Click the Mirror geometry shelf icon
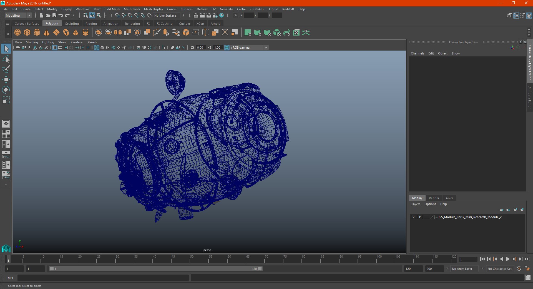 [118, 33]
